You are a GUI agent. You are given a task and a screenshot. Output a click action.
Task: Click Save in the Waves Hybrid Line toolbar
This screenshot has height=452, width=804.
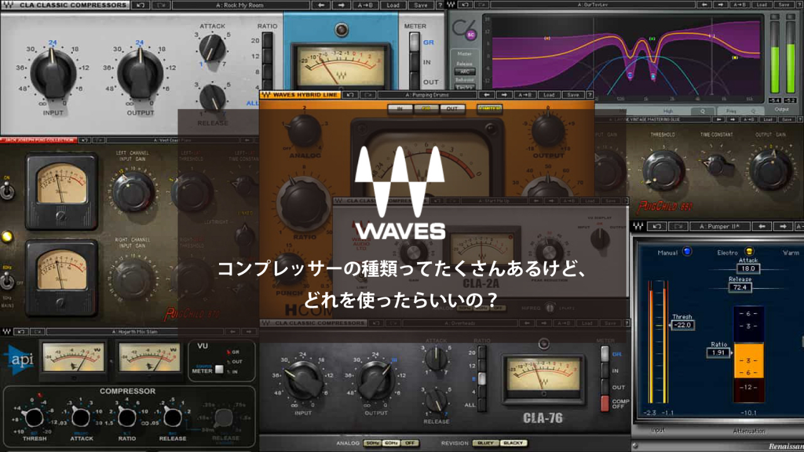573,94
